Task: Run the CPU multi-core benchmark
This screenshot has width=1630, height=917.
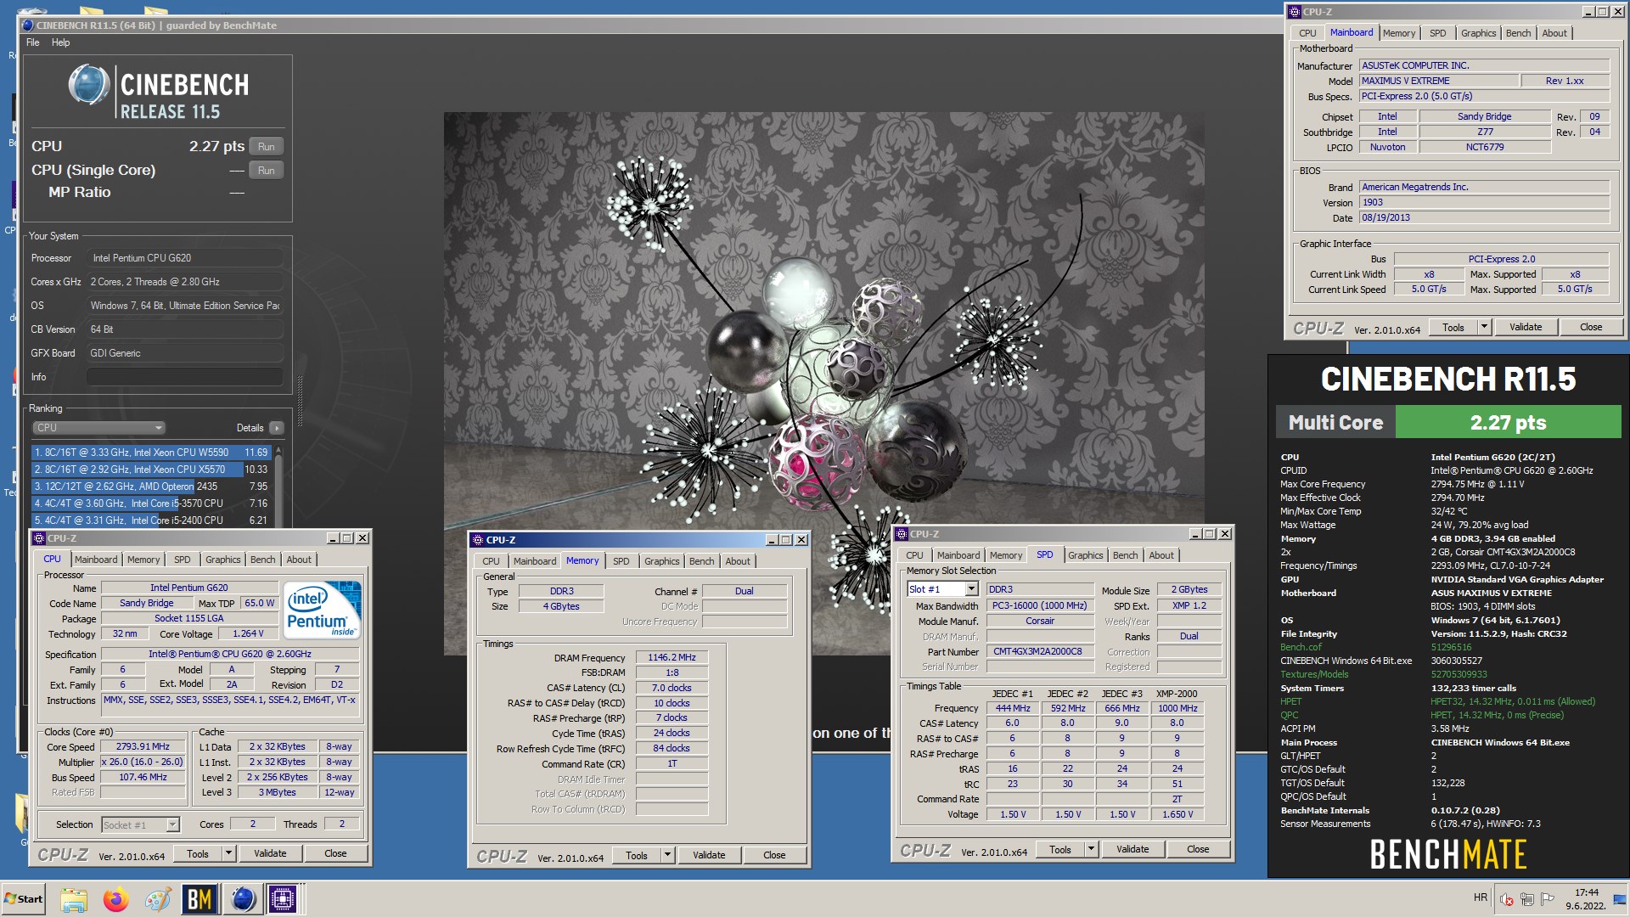Action: 267,146
